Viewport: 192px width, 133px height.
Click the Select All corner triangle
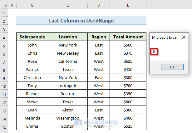(4, 6)
